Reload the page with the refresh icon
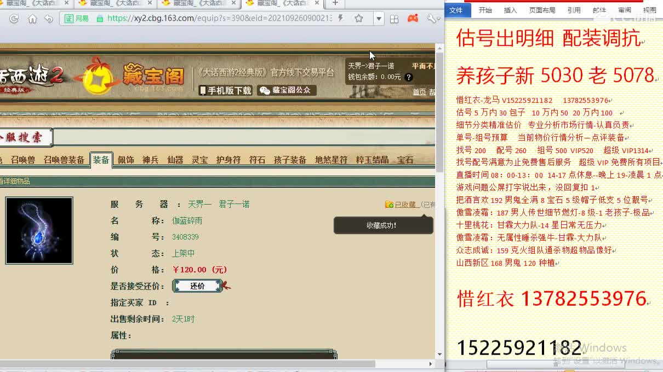This screenshot has height=372, width=663. coord(14,19)
